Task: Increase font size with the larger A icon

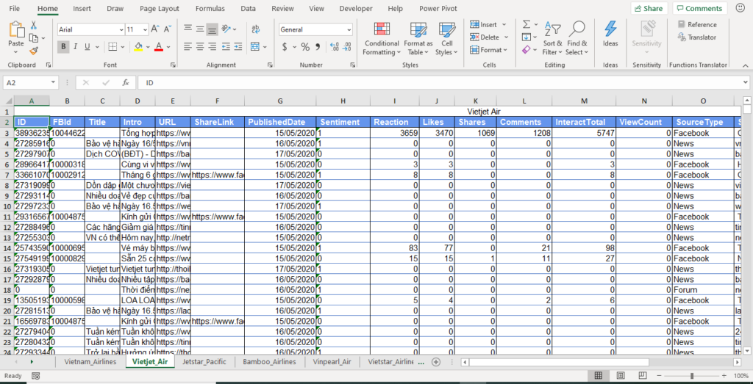Action: (155, 29)
